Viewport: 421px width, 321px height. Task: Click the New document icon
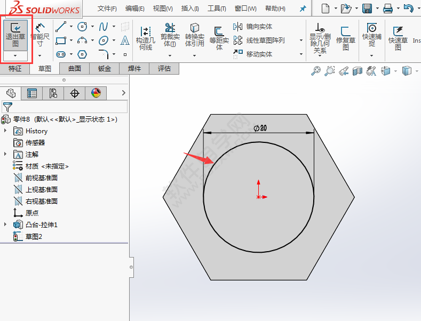(325, 9)
